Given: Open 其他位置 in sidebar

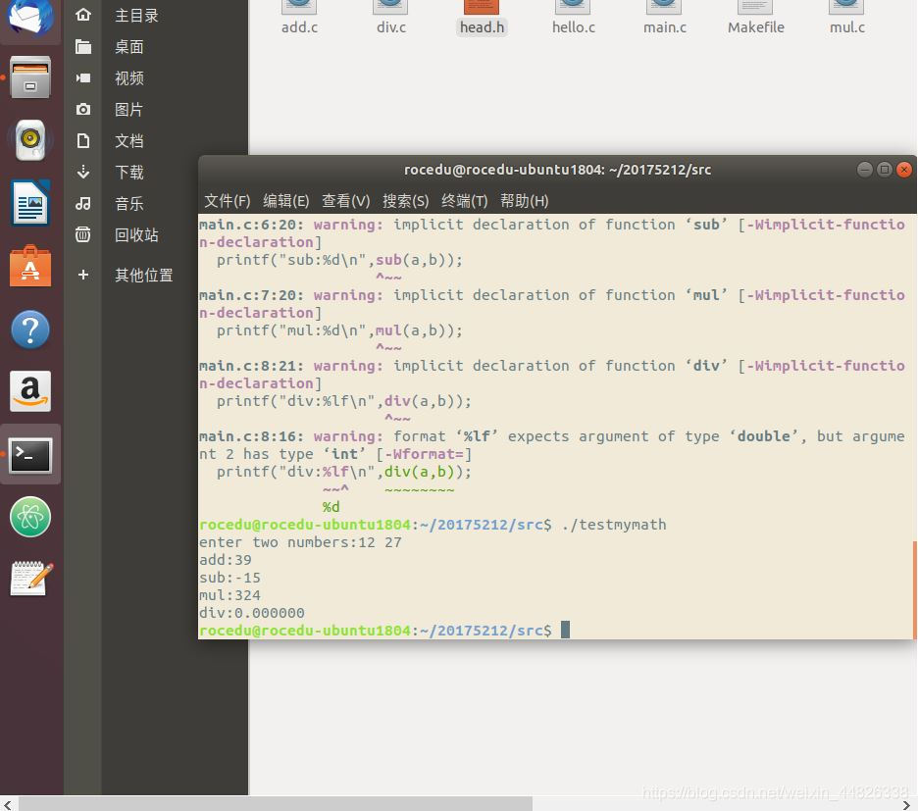Looking at the screenshot, I should point(144,276).
